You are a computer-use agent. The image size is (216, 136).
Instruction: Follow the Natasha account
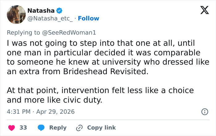[89, 19]
